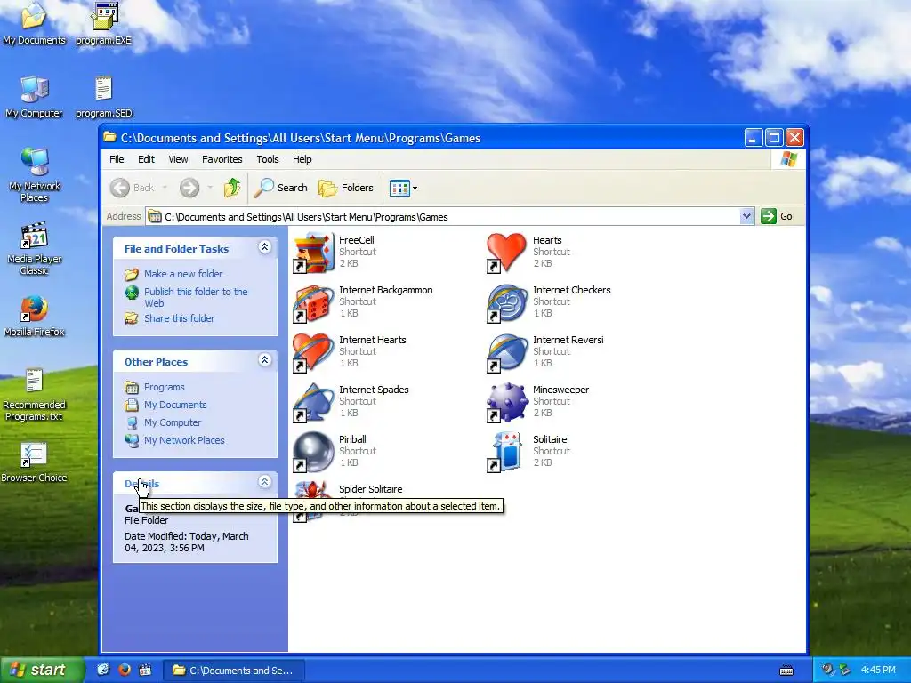Collapse the Details panel chevron
The image size is (911, 683).
[x=264, y=481]
